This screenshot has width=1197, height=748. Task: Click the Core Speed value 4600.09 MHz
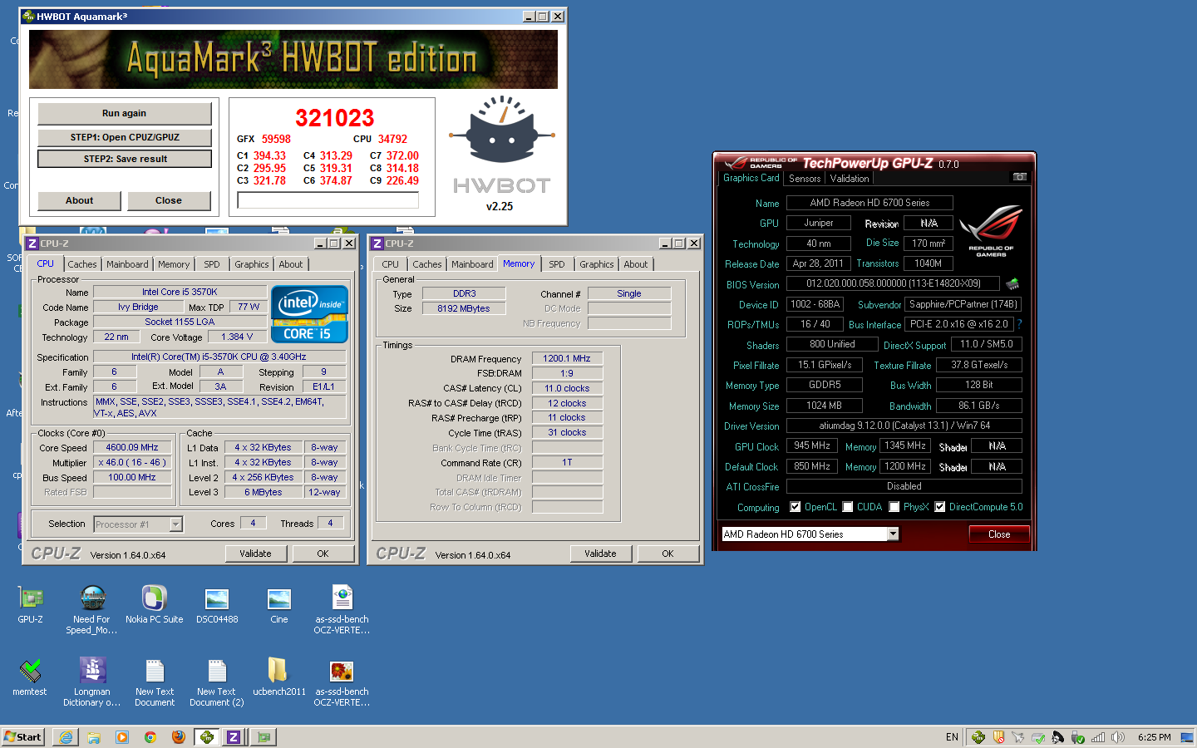click(132, 447)
